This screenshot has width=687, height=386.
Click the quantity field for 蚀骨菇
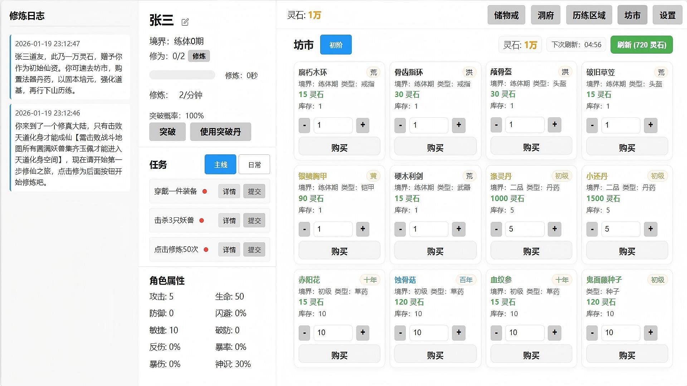coord(428,333)
